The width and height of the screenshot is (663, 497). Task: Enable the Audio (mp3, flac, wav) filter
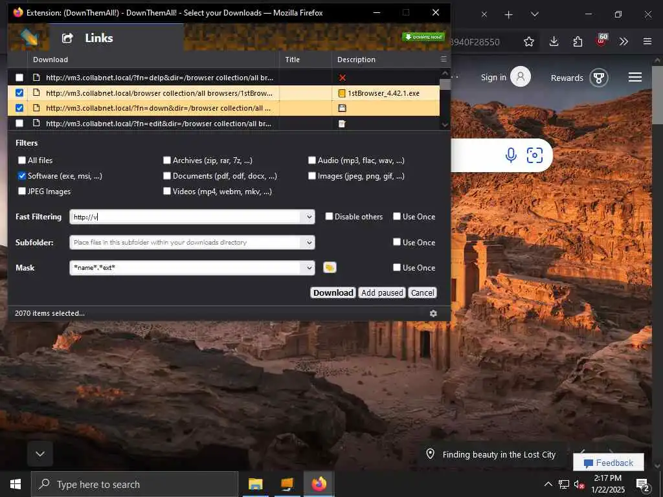click(312, 160)
